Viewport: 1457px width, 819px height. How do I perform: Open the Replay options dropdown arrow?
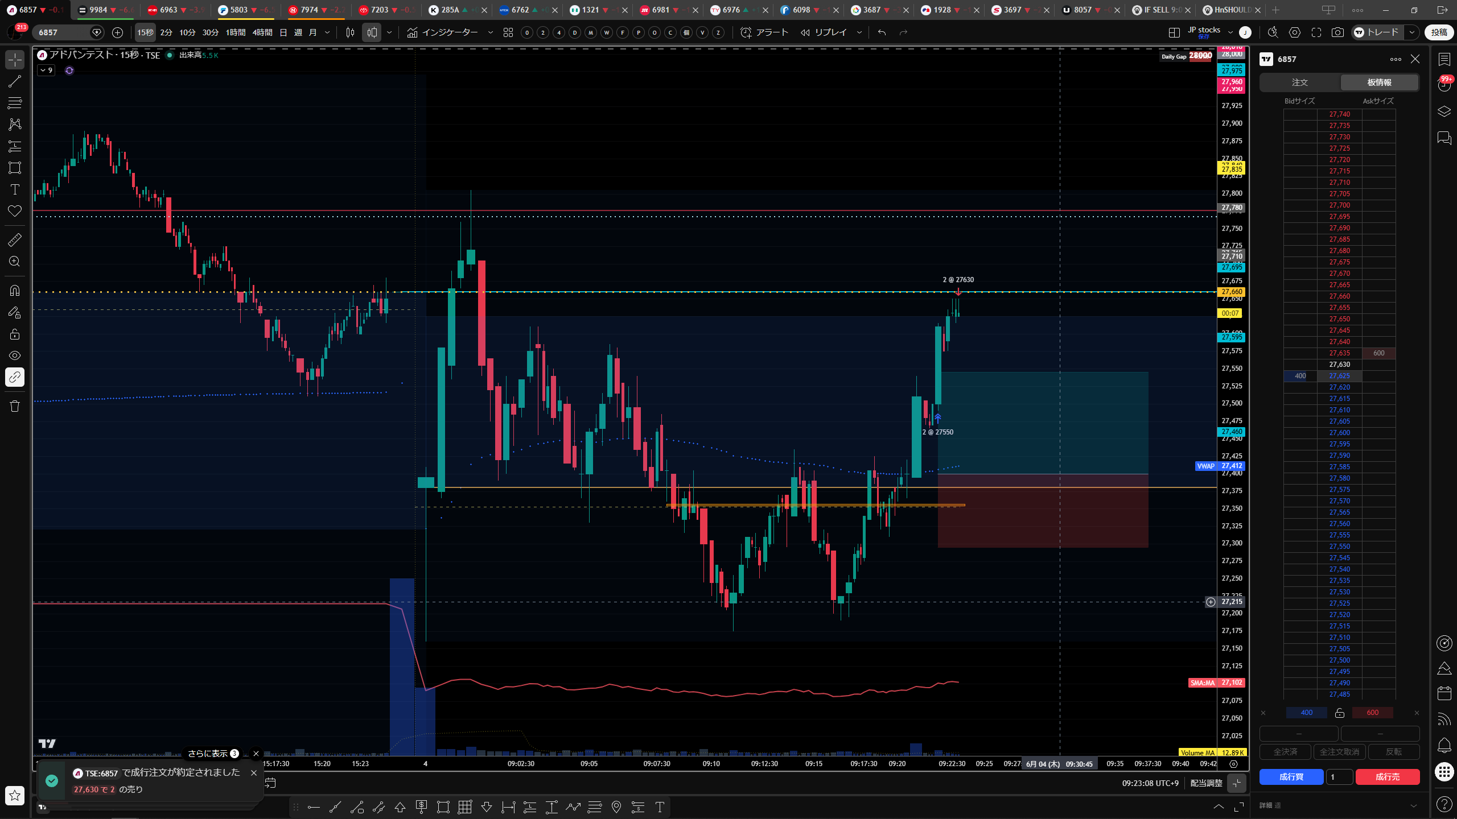tap(859, 32)
